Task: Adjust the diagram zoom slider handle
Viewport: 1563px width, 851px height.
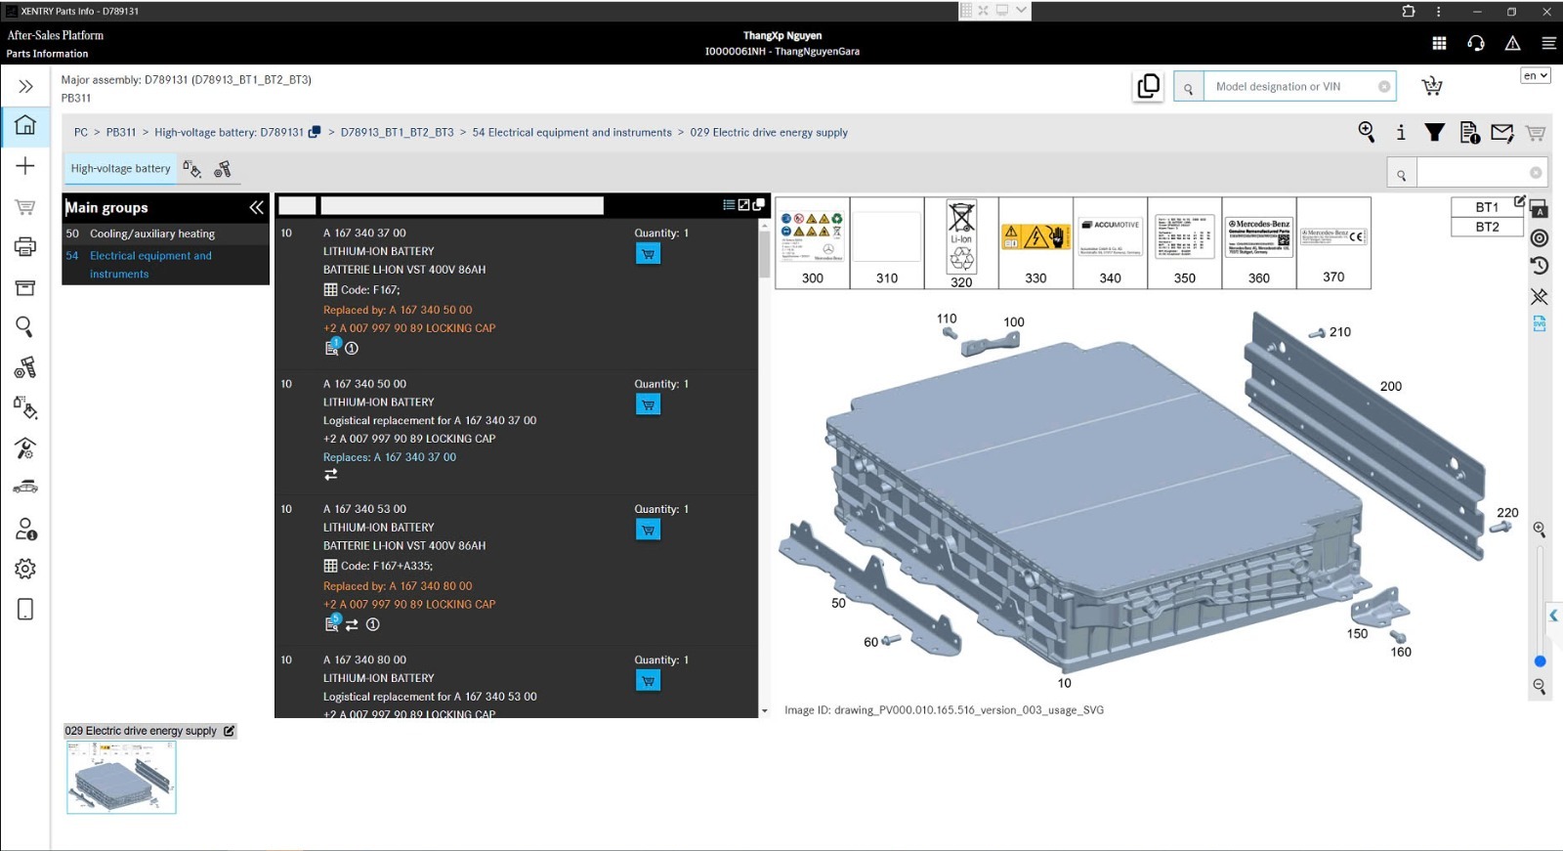Action: pos(1540,661)
